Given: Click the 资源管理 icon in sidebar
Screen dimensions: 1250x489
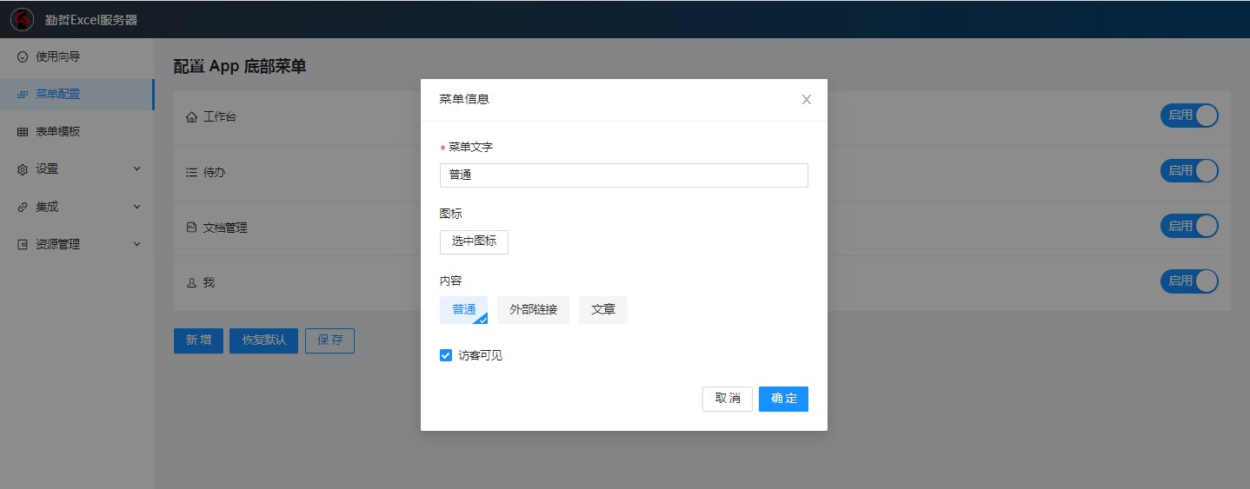Looking at the screenshot, I should (x=23, y=245).
